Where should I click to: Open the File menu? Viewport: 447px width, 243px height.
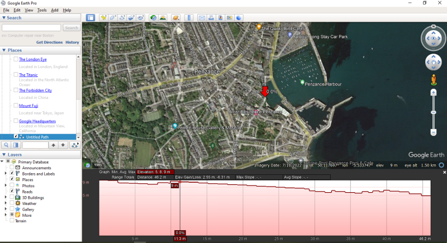point(6,10)
